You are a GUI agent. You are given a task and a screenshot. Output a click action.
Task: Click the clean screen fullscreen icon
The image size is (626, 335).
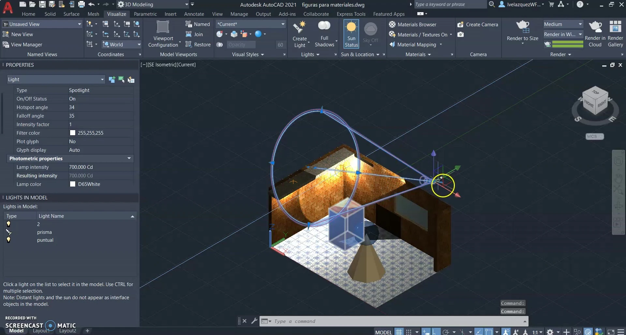click(x=611, y=332)
